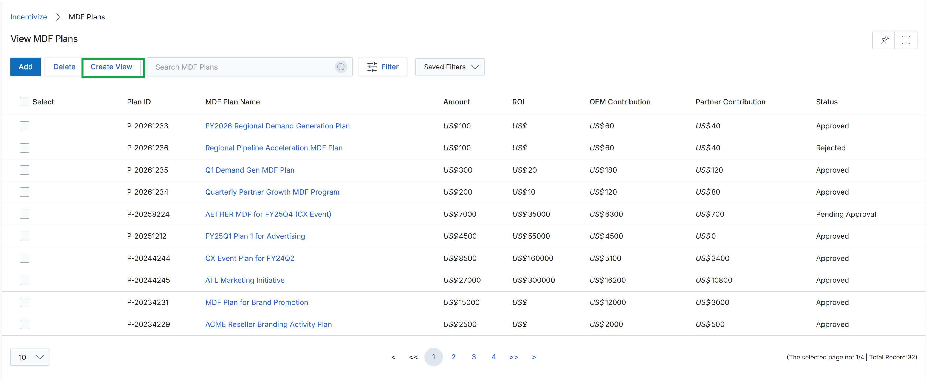Viewport: 926px width, 380px height.
Task: Go to page 2
Action: 454,357
